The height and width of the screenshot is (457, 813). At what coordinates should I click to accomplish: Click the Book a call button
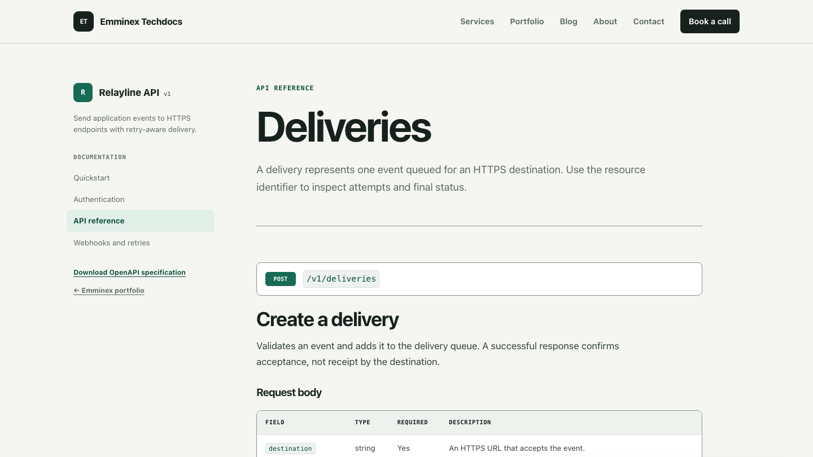[710, 21]
